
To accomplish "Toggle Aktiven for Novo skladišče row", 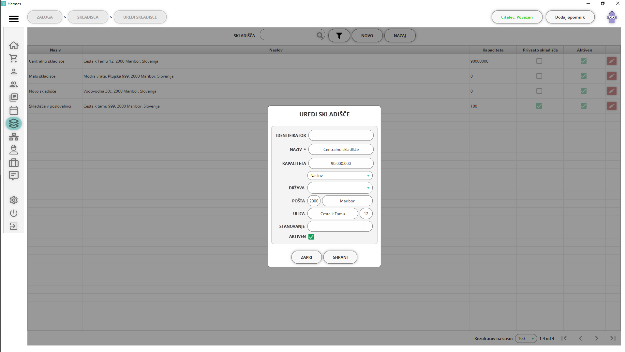I will tap(584, 91).
